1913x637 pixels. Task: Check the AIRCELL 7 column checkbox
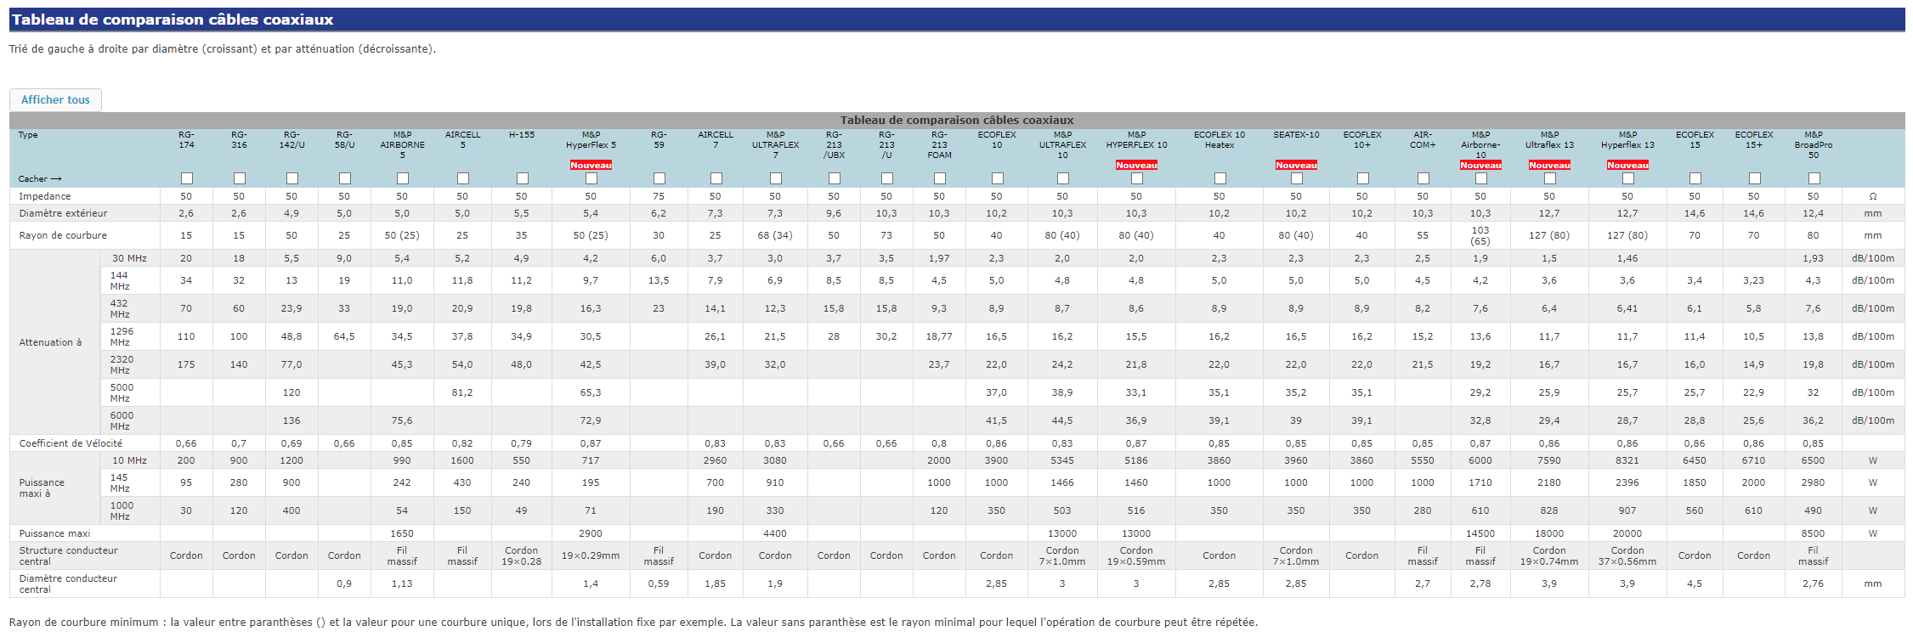pos(716,178)
